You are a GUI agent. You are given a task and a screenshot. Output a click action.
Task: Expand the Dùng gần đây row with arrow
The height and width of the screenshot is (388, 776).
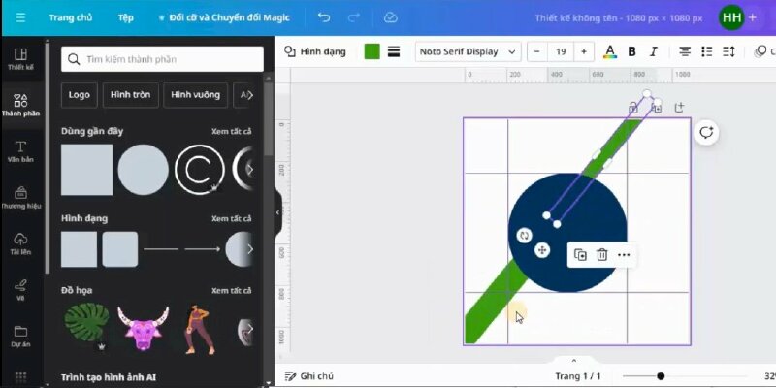pyautogui.click(x=249, y=169)
